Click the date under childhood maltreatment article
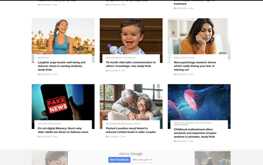 (x=185, y=141)
